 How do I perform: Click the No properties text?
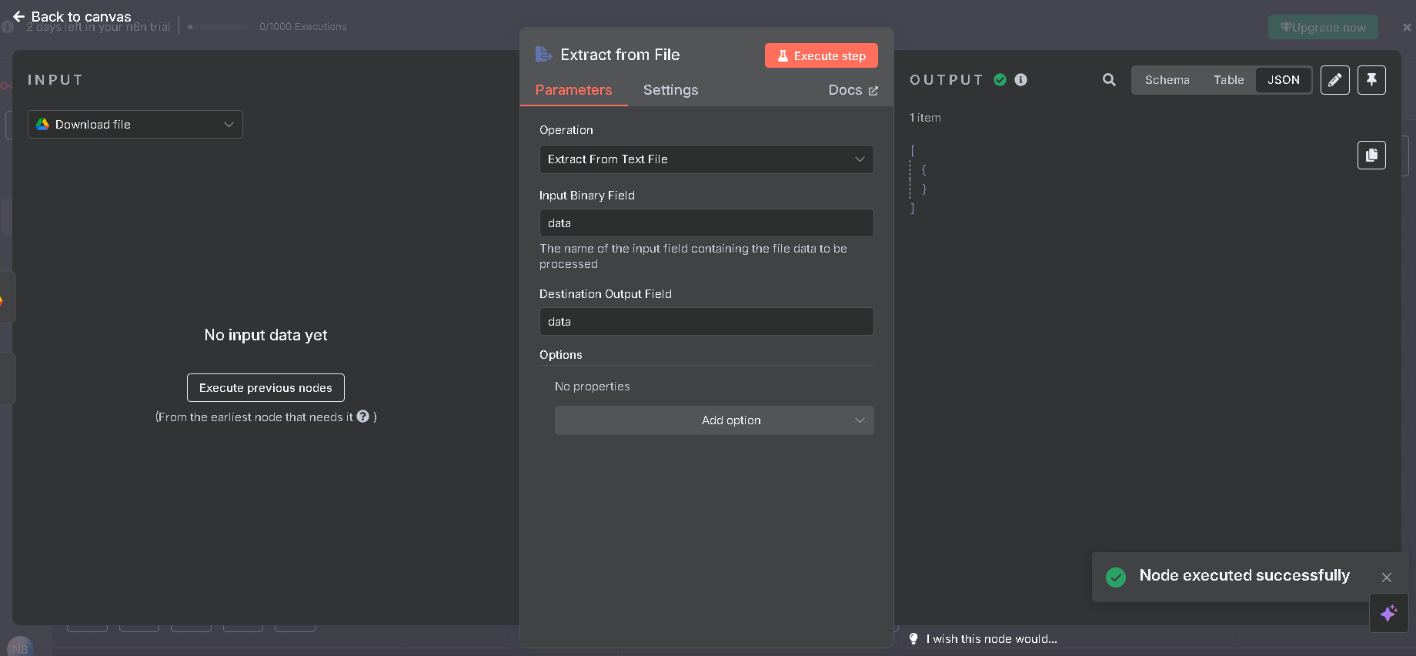[592, 387]
